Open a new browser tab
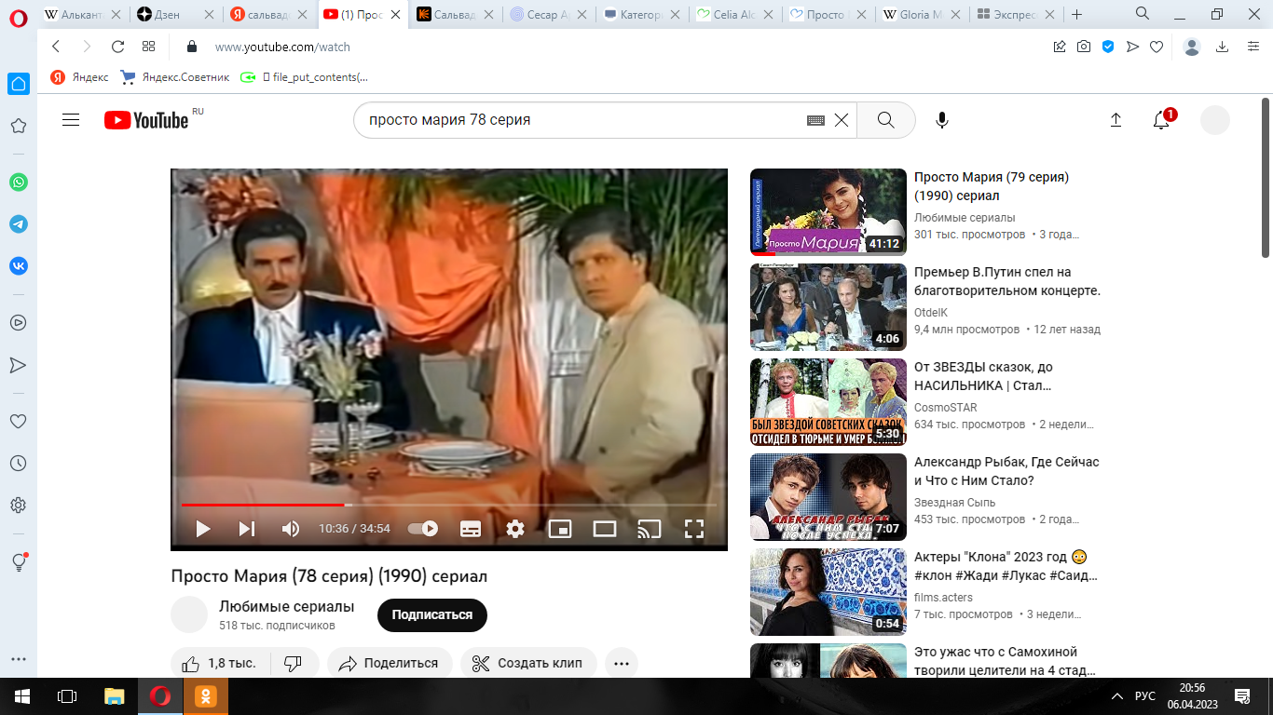Viewport: 1273px width, 715px height. [1077, 15]
